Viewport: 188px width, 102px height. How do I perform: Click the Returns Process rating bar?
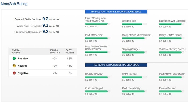pyautogui.click(x=171, y=91)
